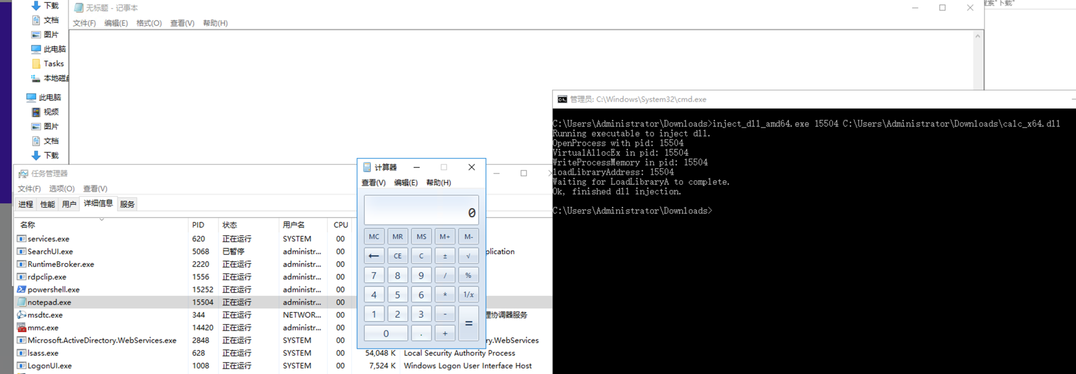Open Calculator's 查看(V) menu
The width and height of the screenshot is (1076, 374).
[x=373, y=183]
